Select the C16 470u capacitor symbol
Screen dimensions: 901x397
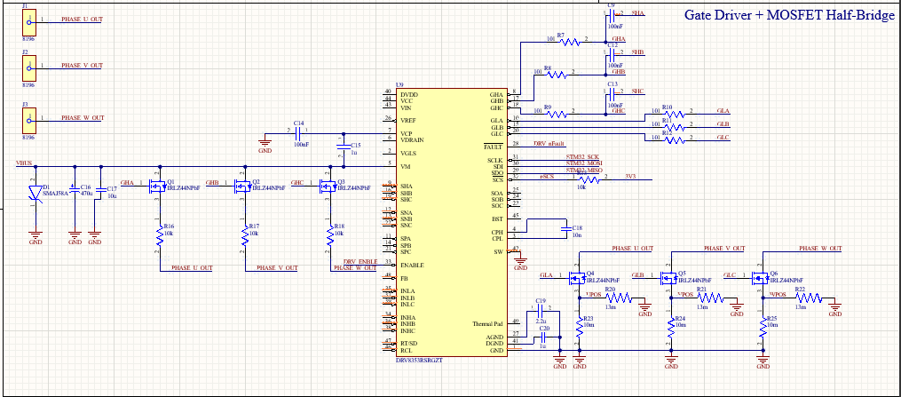[75, 189]
